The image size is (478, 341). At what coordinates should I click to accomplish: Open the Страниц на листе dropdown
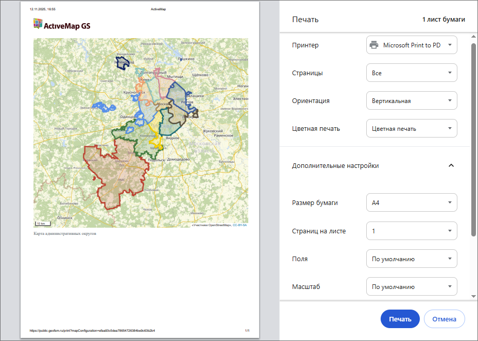(x=411, y=231)
